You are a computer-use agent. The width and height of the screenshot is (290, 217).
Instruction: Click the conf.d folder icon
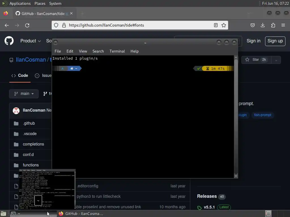point(16,155)
